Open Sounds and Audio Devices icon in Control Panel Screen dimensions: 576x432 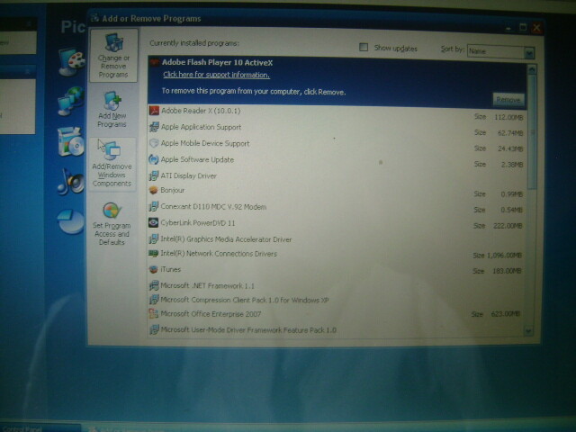coord(70,182)
